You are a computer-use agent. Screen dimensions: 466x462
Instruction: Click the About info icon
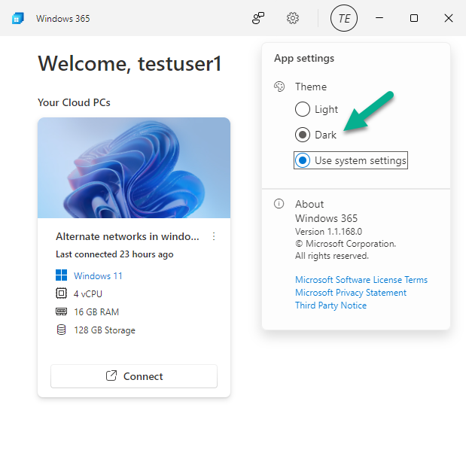(279, 204)
